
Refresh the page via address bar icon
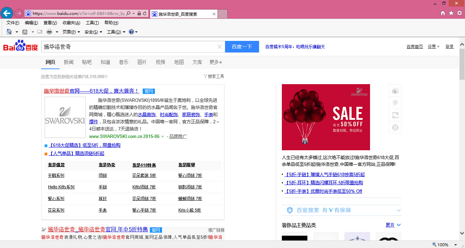pyautogui.click(x=145, y=14)
